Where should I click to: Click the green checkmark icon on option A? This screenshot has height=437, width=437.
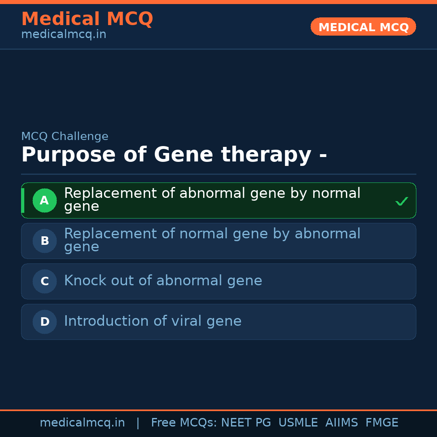click(x=401, y=201)
